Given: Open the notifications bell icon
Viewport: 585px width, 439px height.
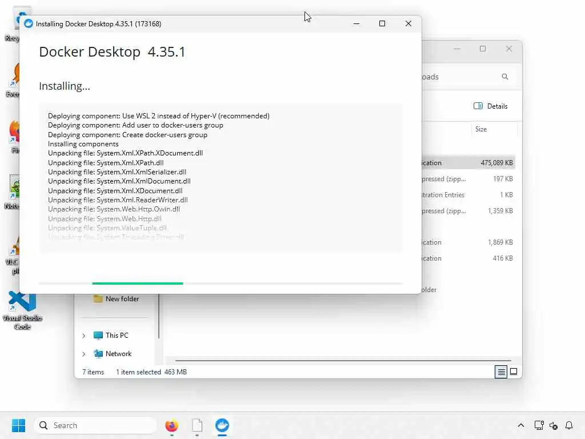Looking at the screenshot, I should 569,425.
